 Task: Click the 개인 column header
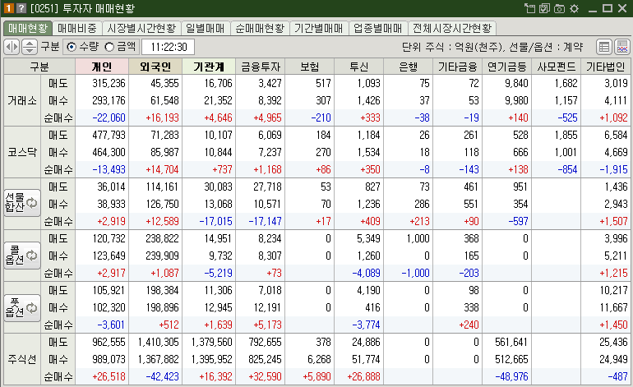(102, 67)
